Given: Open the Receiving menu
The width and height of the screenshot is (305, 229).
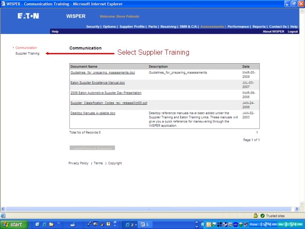Looking at the screenshot, I should [168, 26].
